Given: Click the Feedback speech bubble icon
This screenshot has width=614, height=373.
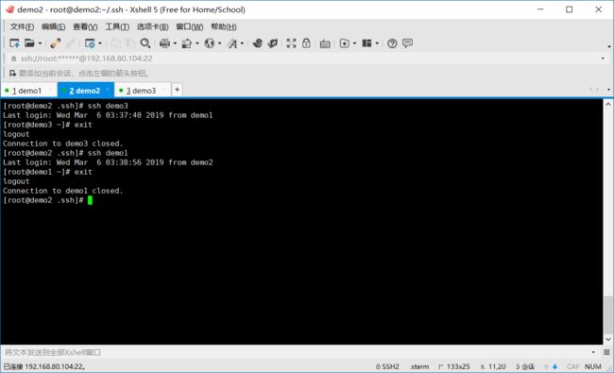Looking at the screenshot, I should tap(408, 43).
